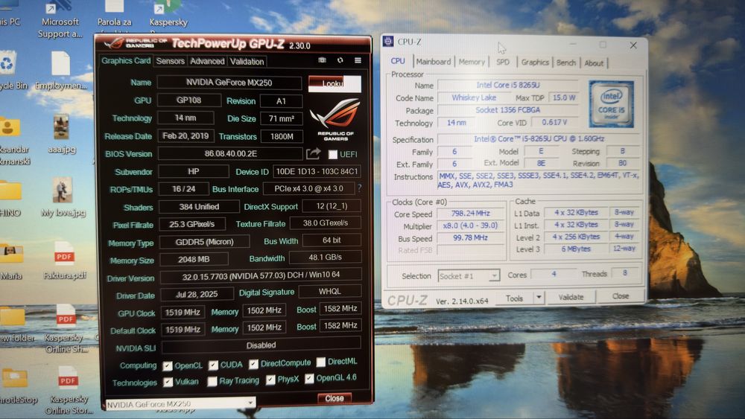Switch to the Advanced tab in GPU-Z
The height and width of the screenshot is (419, 745).
(x=207, y=61)
